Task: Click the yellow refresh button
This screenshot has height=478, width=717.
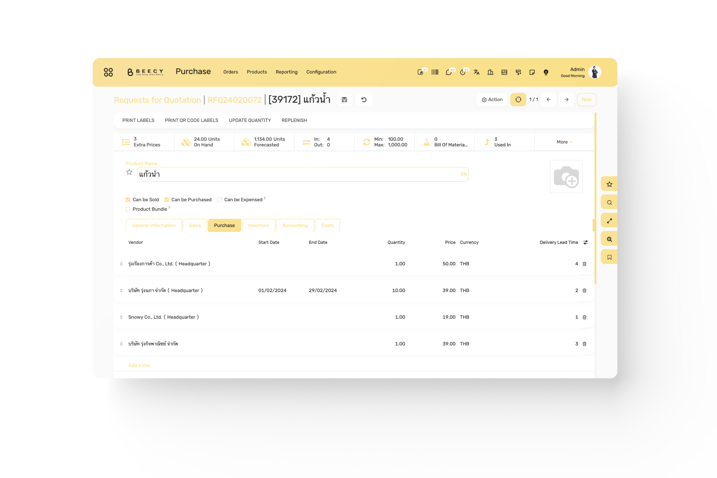Action: (518, 99)
